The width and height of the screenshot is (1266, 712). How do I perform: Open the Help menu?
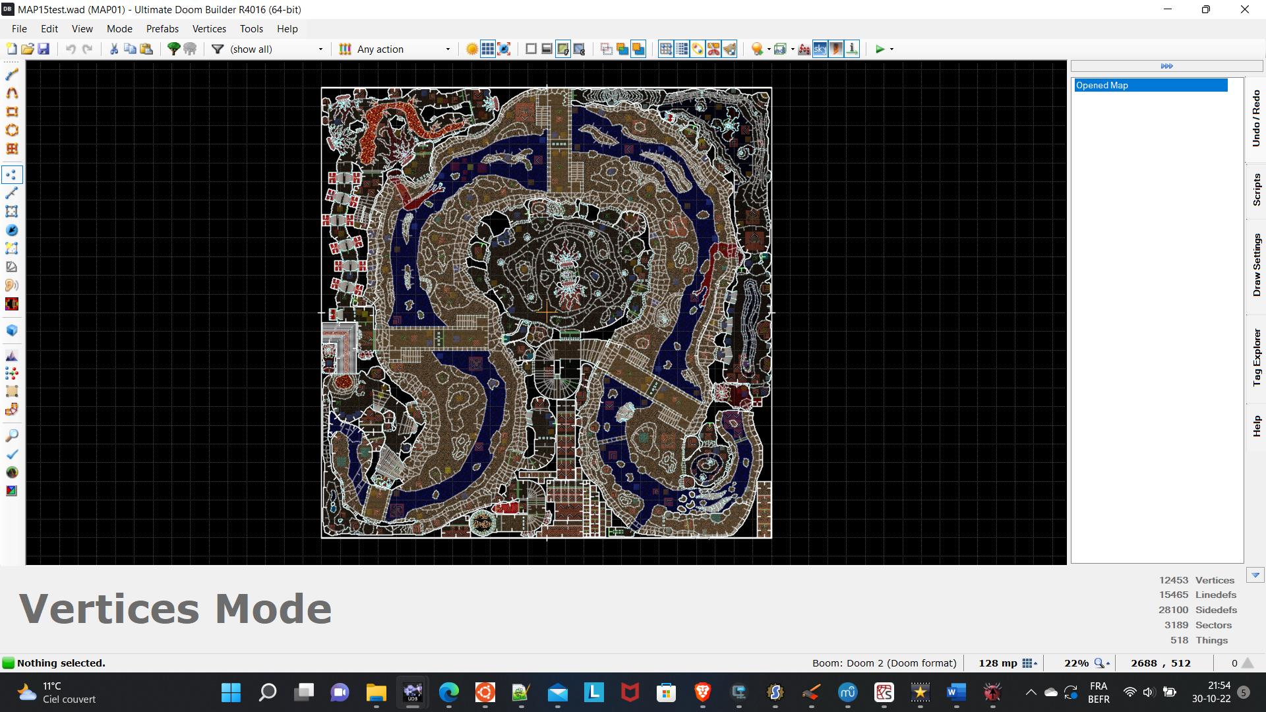(287, 29)
